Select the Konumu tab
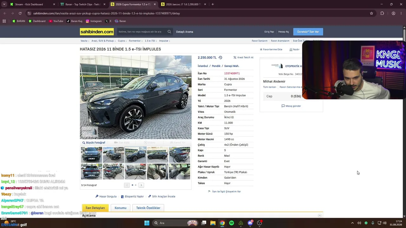The height and width of the screenshot is (228, 406). coord(121,208)
